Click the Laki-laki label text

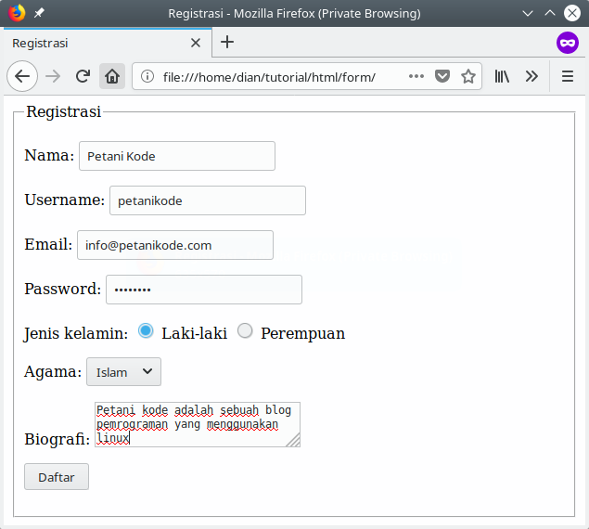tap(194, 333)
